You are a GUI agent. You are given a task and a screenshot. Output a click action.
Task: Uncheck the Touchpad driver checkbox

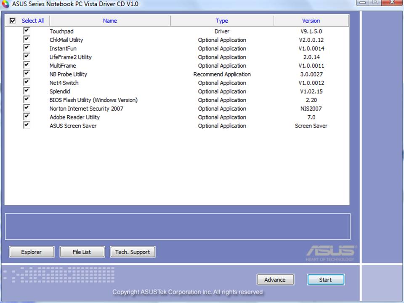coord(27,31)
